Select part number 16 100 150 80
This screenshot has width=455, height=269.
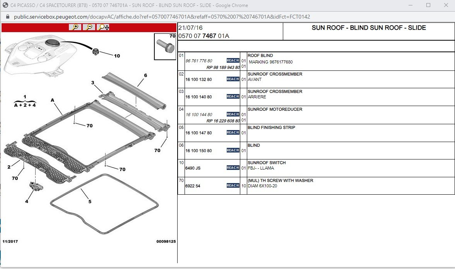pyautogui.click(x=198, y=151)
